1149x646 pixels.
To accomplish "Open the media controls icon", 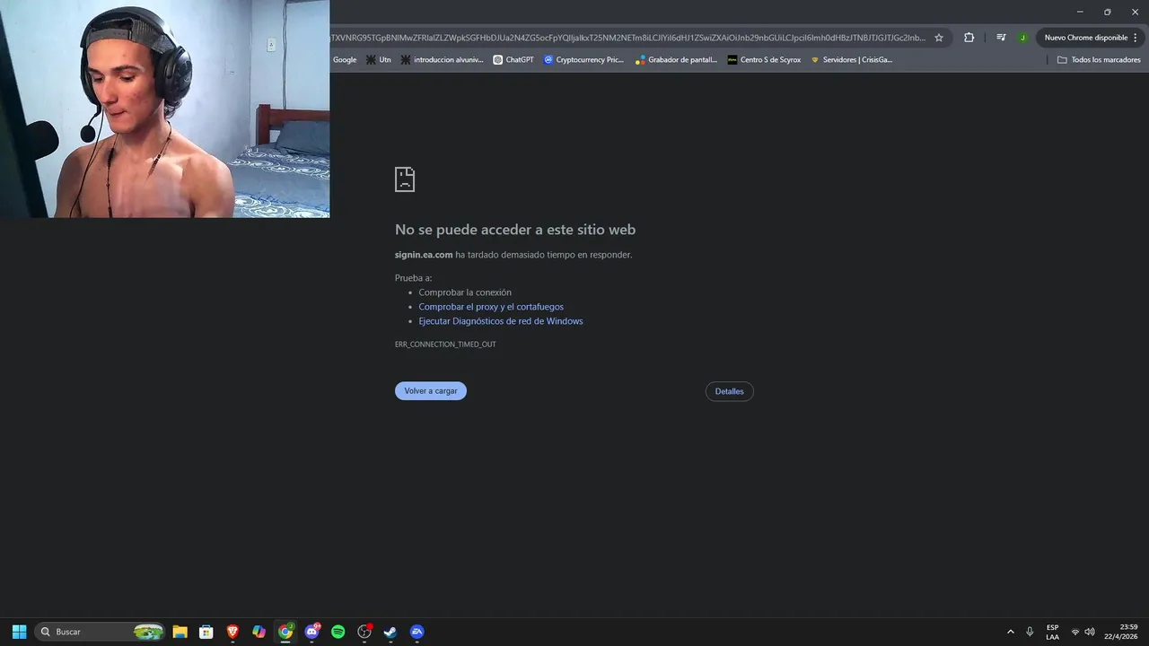I will pyautogui.click(x=1001, y=38).
